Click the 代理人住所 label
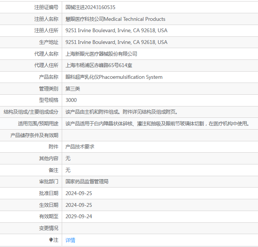 (x=46, y=65)
